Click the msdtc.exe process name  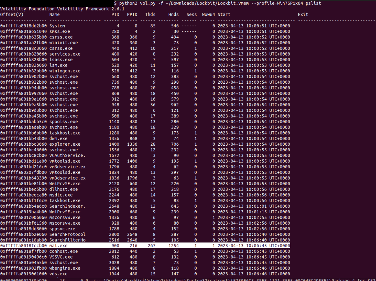click(x=61, y=195)
